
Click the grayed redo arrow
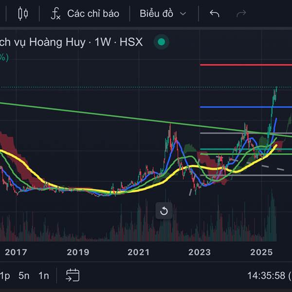click(241, 14)
